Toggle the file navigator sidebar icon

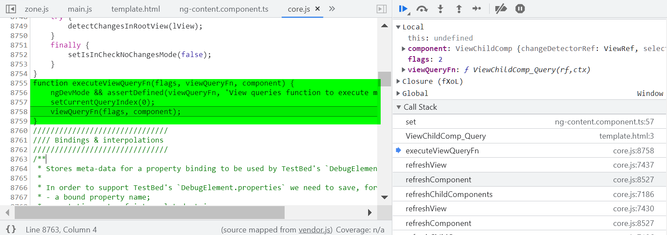coord(11,9)
